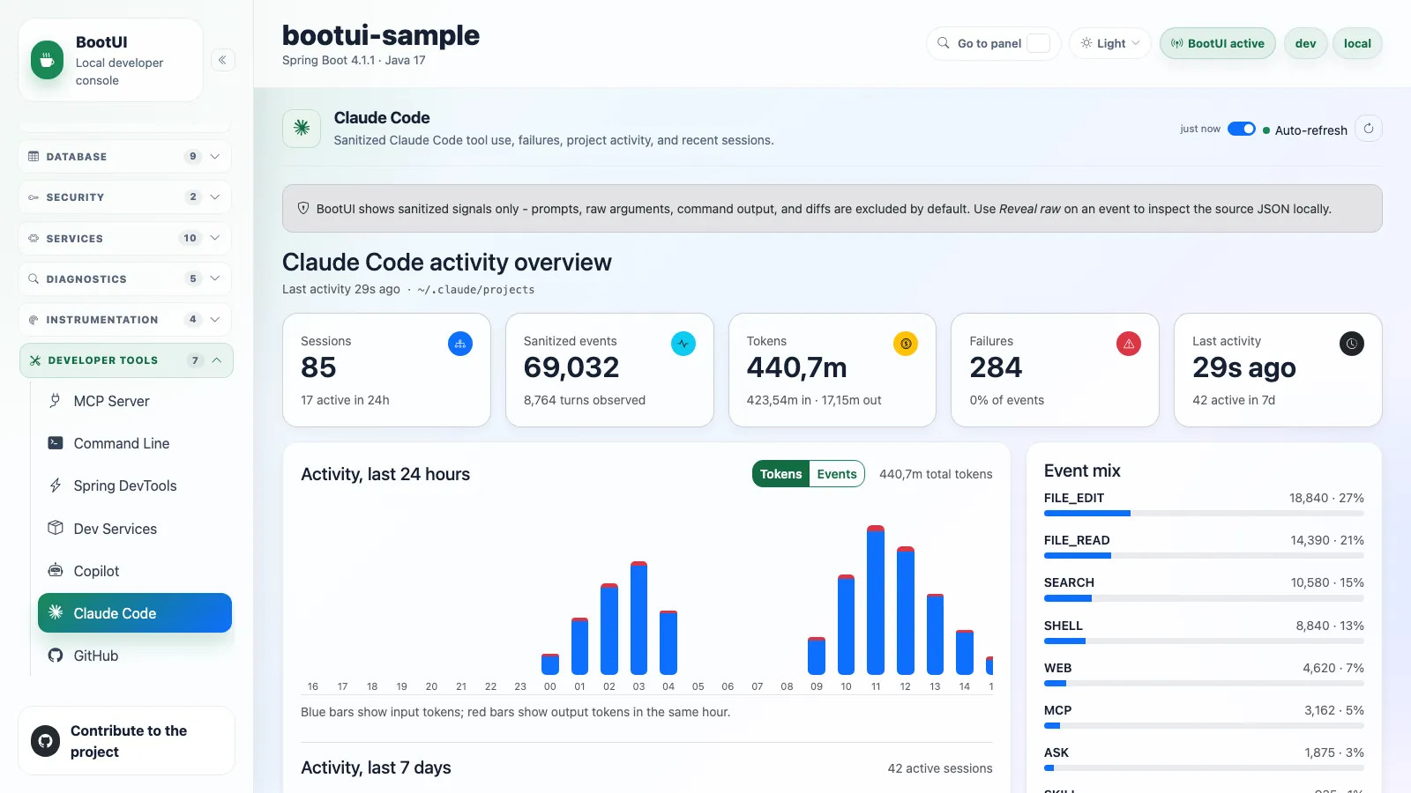
Task: Click the Developer Tools wrench icon
Action: (35, 360)
